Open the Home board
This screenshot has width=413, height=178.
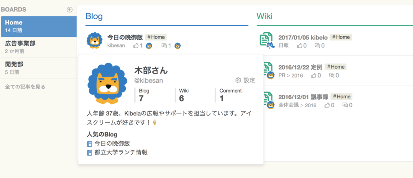39,26
